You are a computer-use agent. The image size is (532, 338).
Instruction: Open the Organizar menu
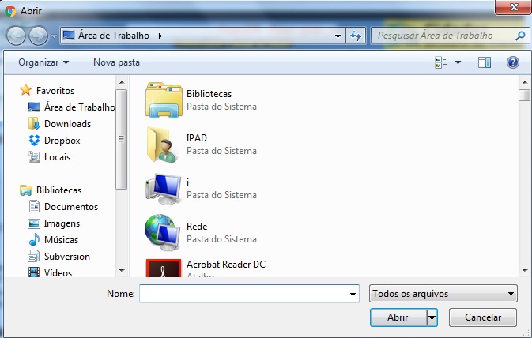[x=43, y=62]
